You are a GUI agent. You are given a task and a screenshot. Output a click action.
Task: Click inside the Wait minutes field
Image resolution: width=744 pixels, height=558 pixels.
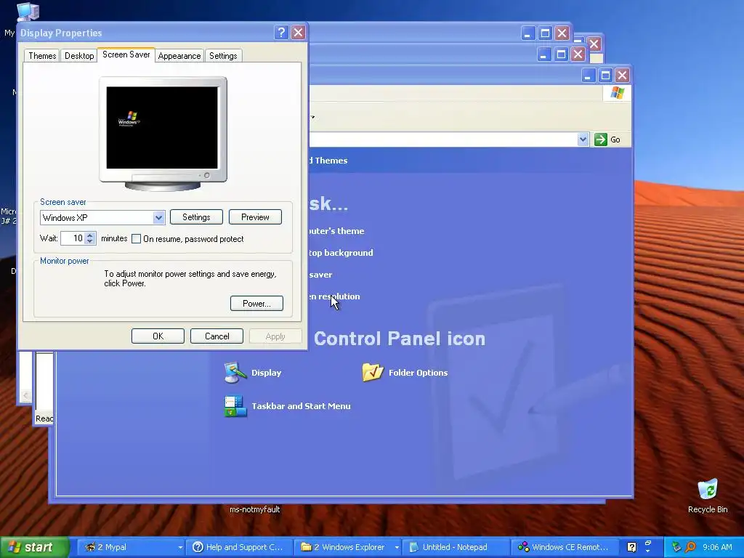pyautogui.click(x=73, y=238)
